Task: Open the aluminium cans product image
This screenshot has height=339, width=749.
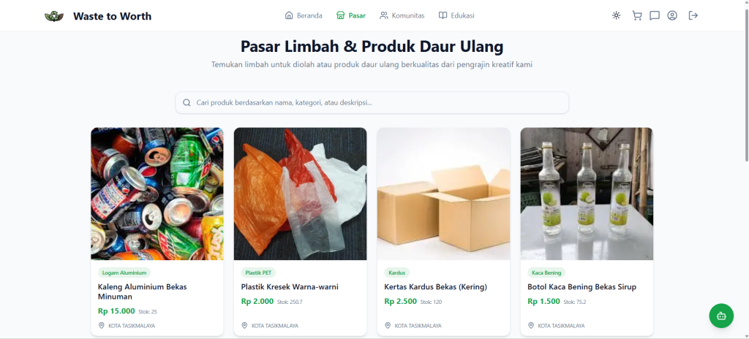Action: pos(157,194)
